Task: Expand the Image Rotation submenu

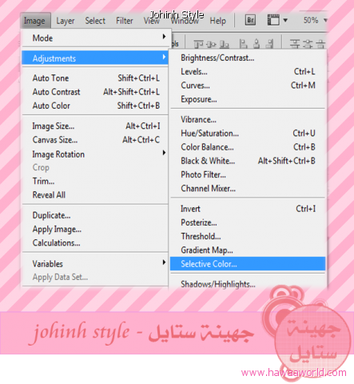Action: (95, 154)
